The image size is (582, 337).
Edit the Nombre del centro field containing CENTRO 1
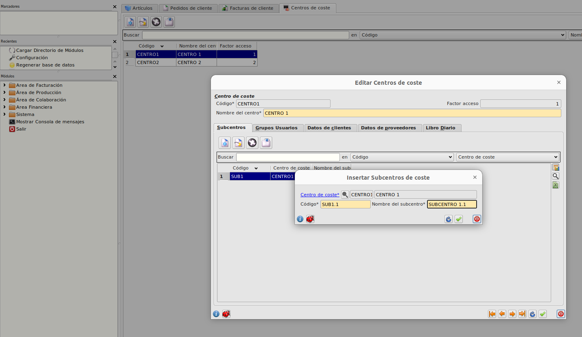click(x=412, y=113)
